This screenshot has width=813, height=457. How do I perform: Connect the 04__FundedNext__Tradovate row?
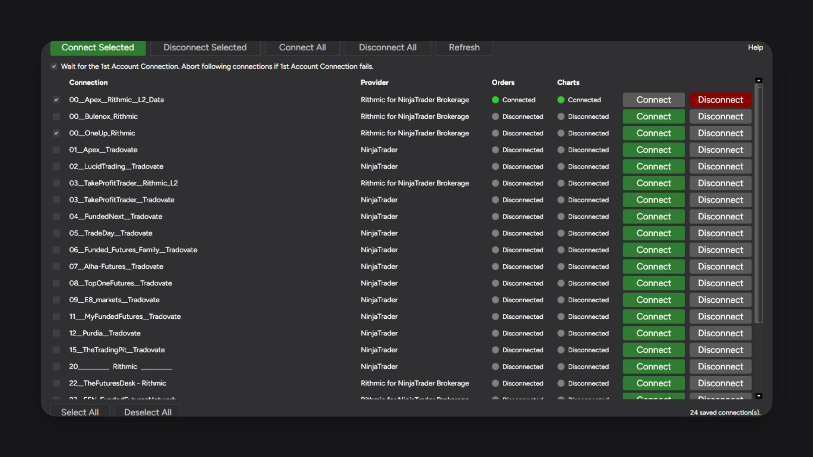[654, 216]
